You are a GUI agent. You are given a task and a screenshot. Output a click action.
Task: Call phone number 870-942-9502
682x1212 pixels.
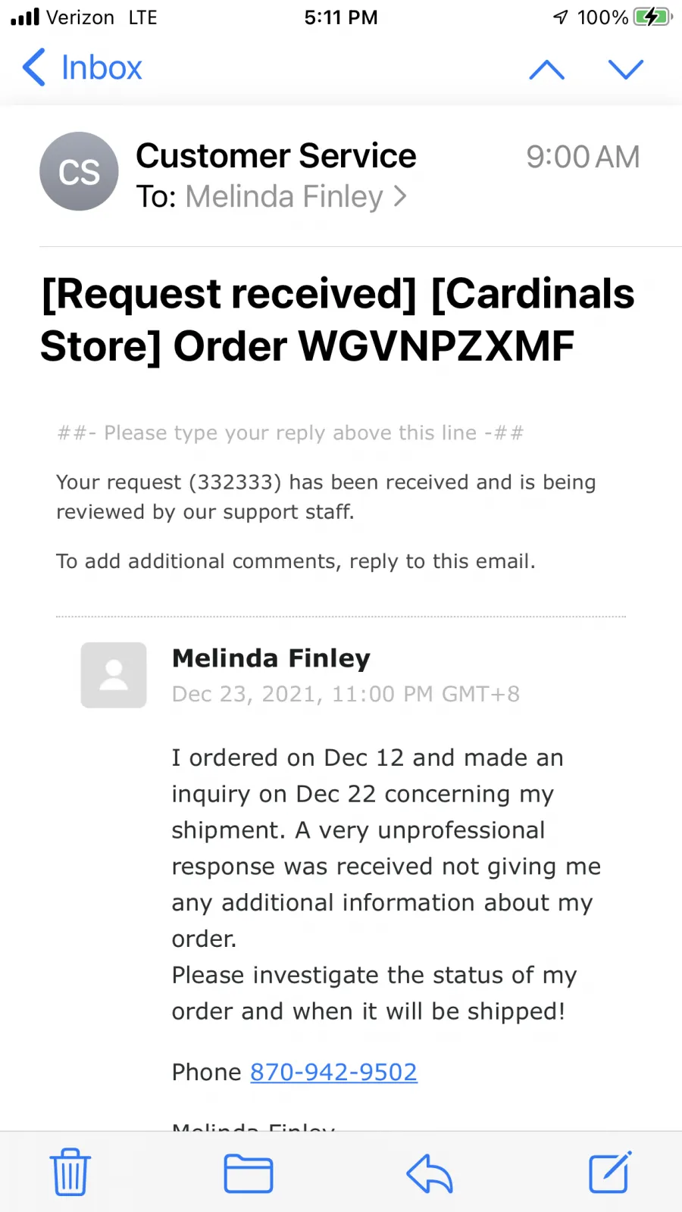click(333, 1072)
